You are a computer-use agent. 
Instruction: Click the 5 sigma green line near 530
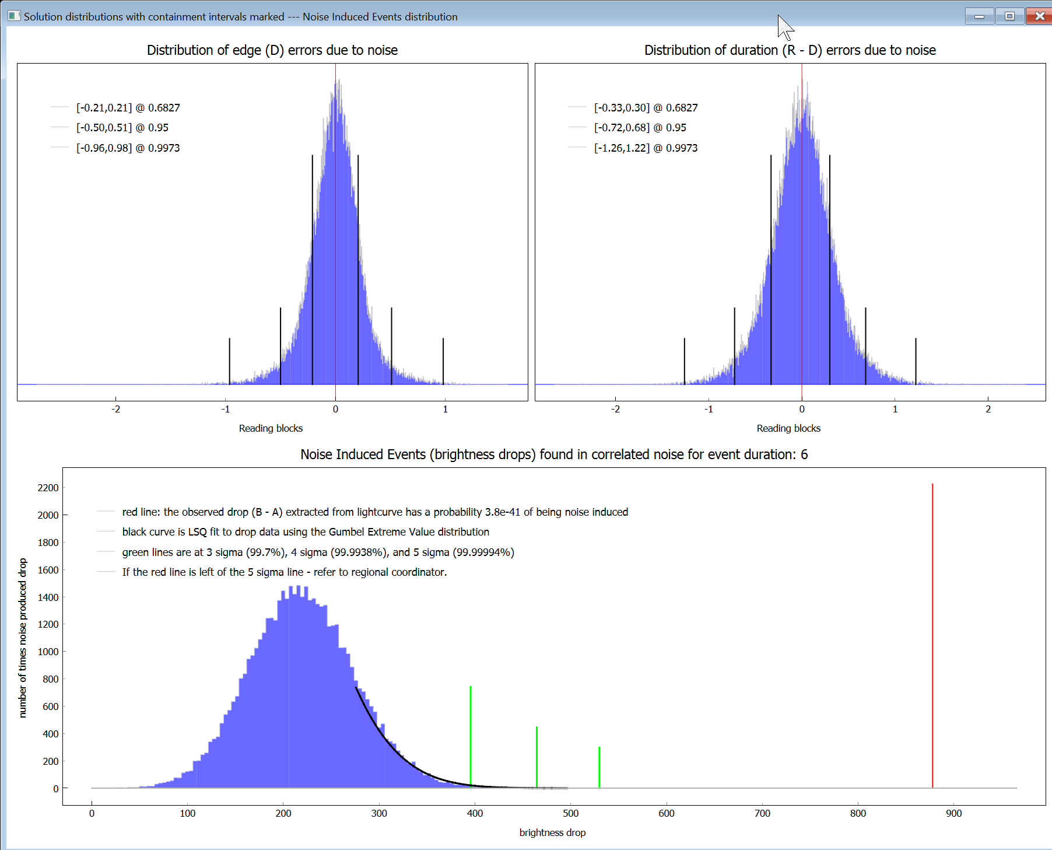599,767
